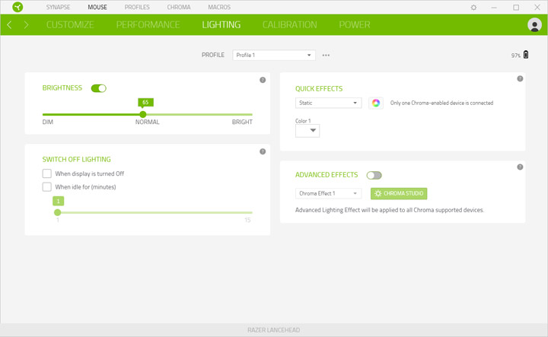Launch Chroma Studio button

click(399, 193)
